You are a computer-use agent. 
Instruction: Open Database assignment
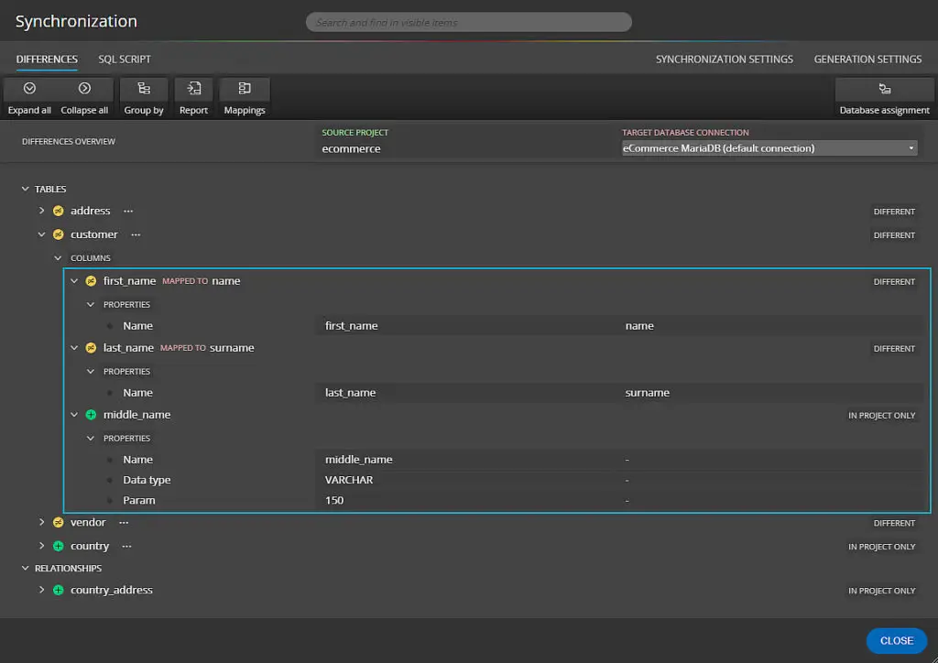click(x=884, y=97)
